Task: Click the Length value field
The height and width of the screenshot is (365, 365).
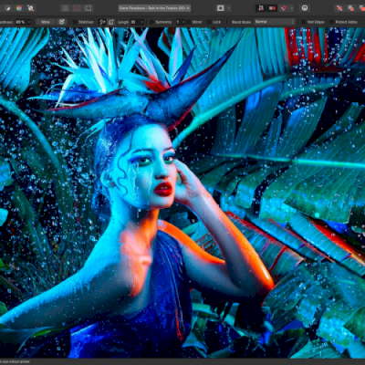Action: tap(134, 22)
